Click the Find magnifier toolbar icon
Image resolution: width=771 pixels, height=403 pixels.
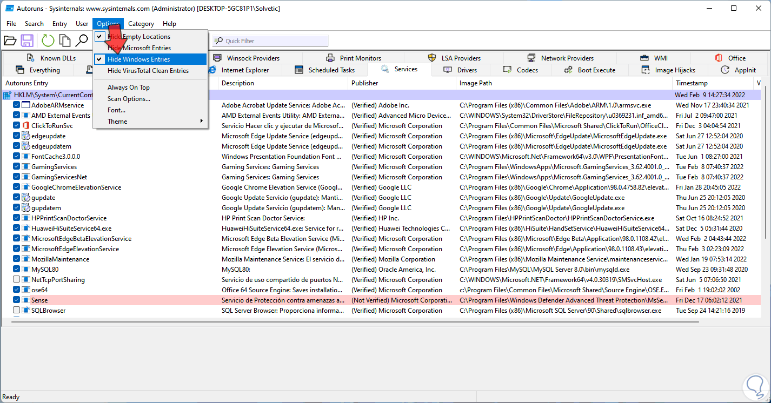pos(82,41)
